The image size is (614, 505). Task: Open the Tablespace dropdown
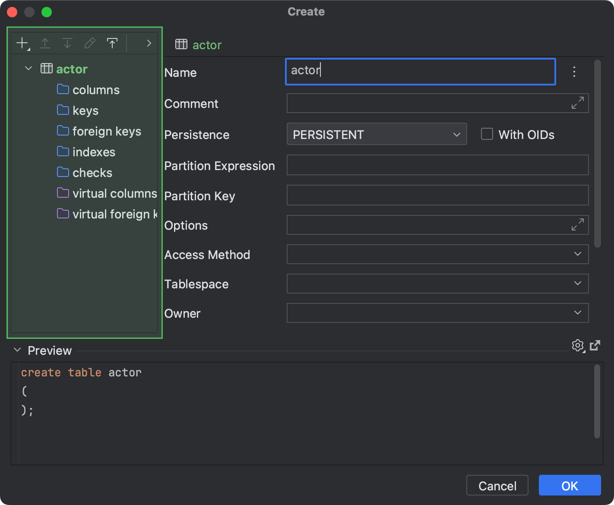pos(577,284)
